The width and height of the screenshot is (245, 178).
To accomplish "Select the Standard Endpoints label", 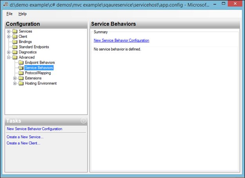I will [34, 47].
